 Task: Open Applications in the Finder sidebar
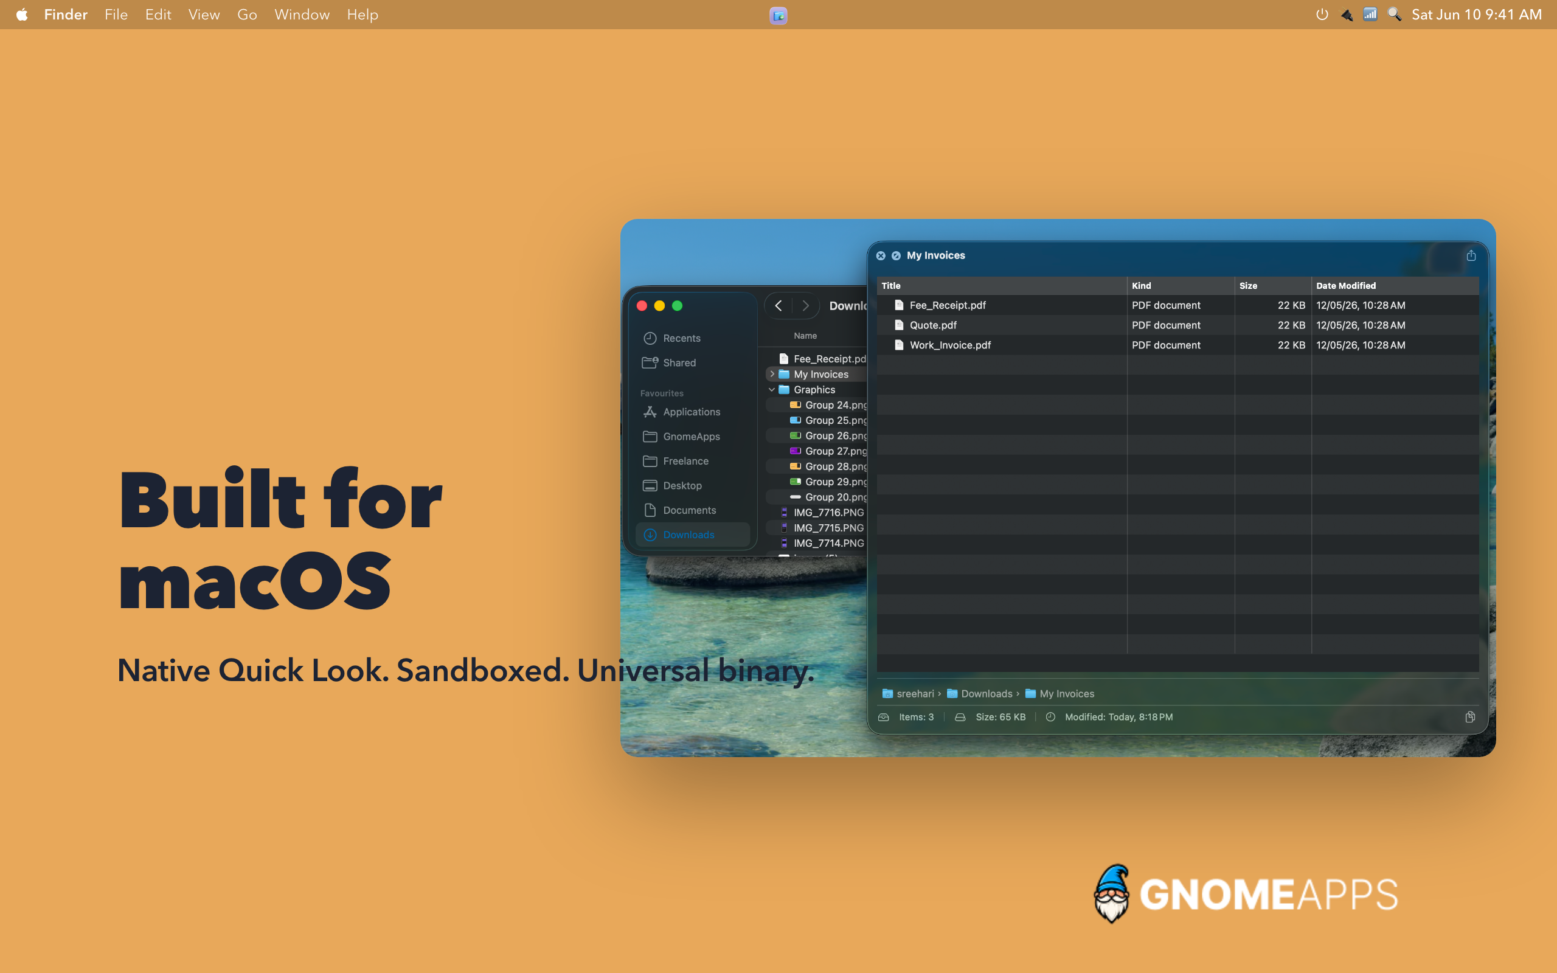tap(692, 412)
